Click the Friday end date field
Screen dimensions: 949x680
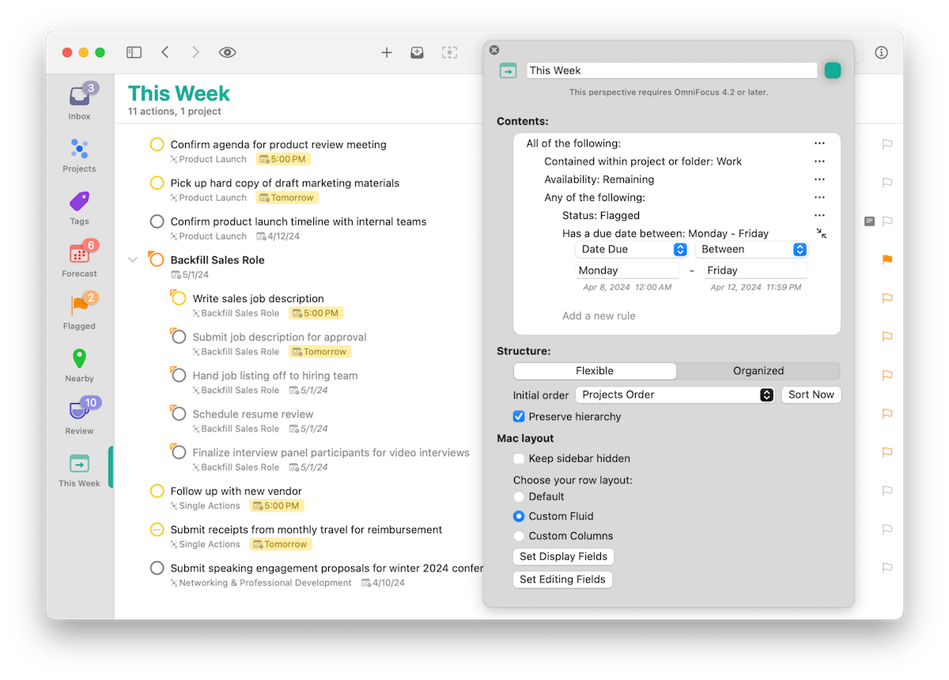click(x=756, y=270)
